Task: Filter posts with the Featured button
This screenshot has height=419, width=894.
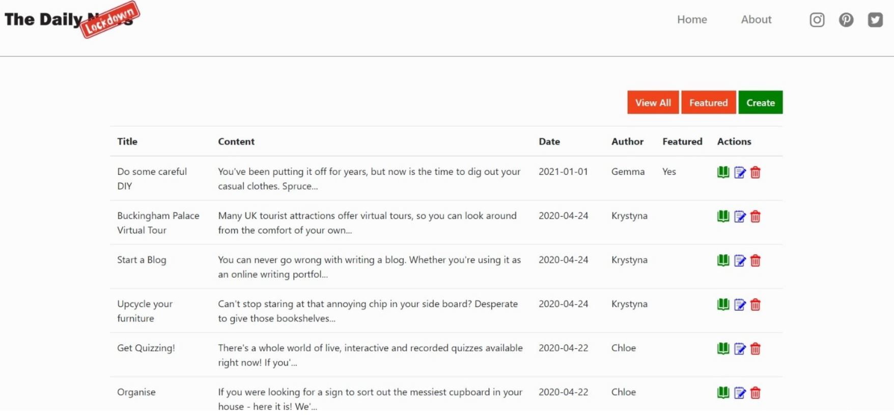Action: click(x=709, y=102)
